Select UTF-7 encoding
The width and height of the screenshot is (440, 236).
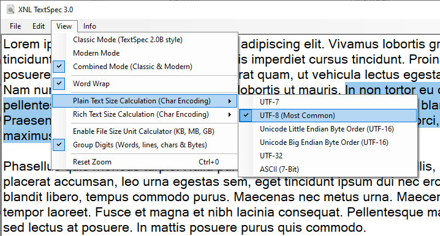(328, 102)
